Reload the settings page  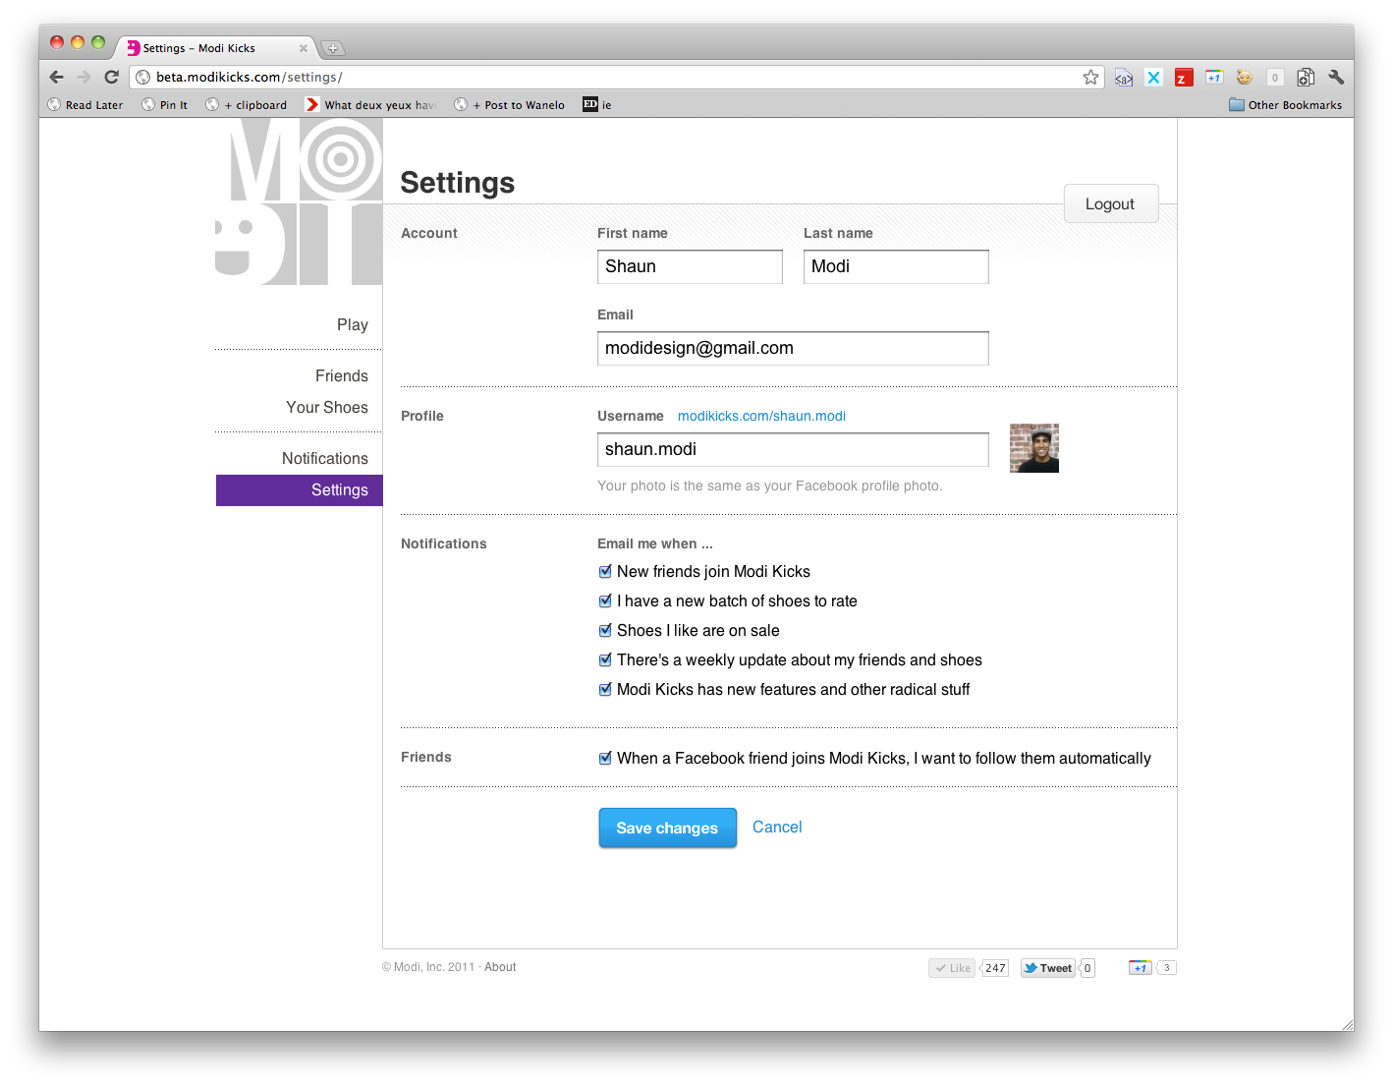tap(111, 77)
